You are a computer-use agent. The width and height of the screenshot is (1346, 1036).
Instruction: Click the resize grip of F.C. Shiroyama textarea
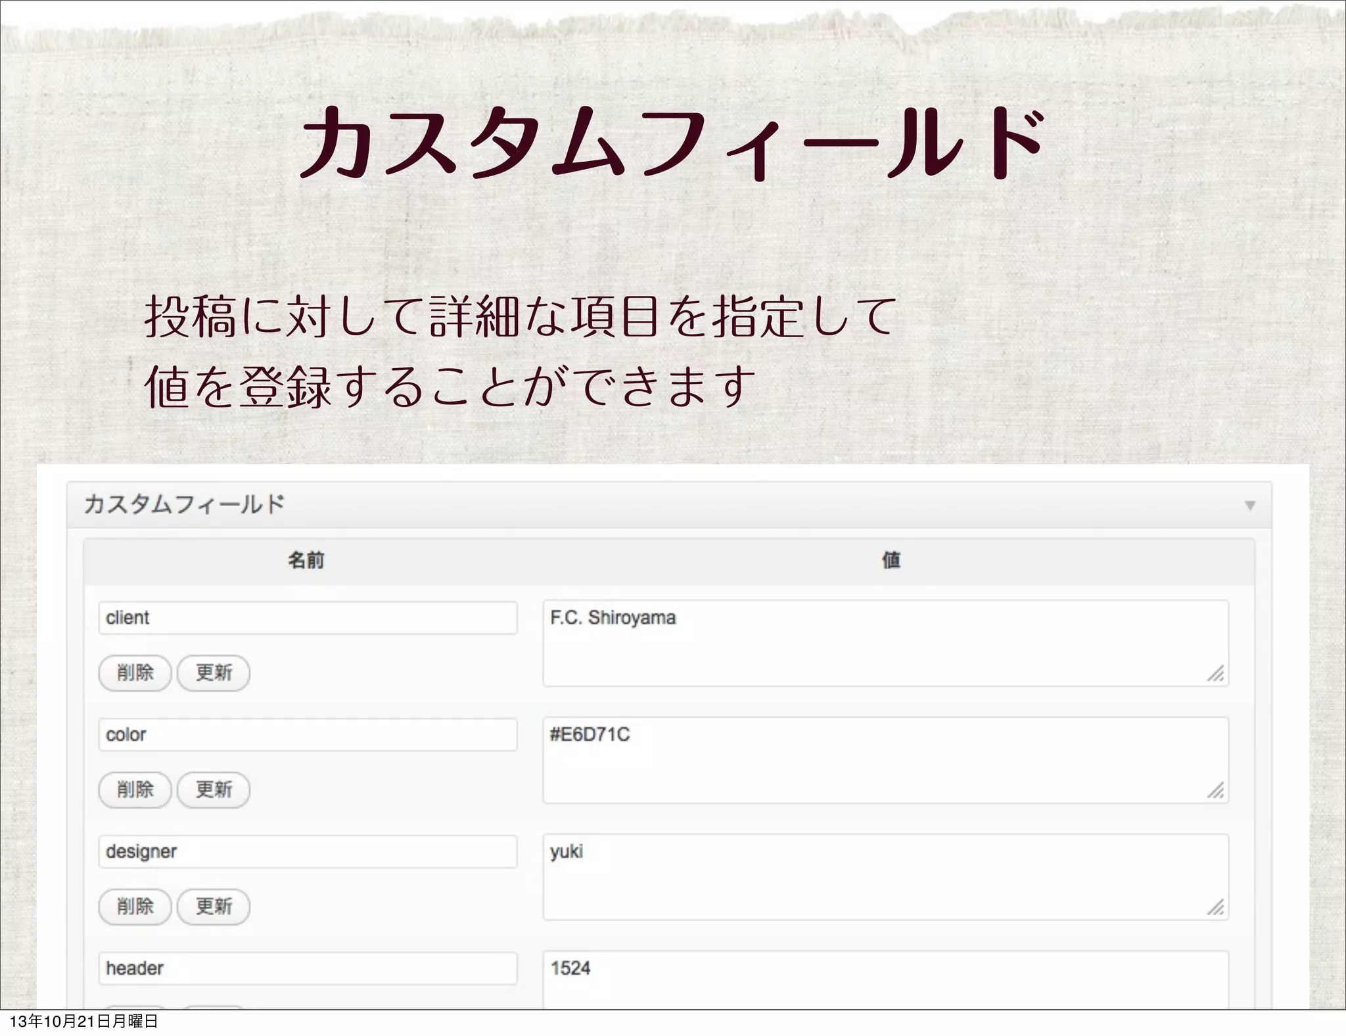click(x=1215, y=673)
